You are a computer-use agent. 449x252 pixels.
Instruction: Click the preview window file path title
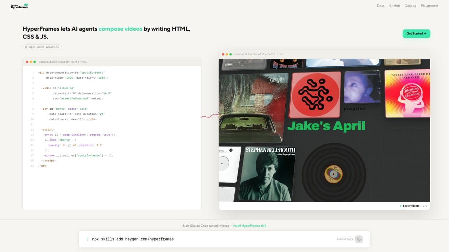(x=259, y=54)
